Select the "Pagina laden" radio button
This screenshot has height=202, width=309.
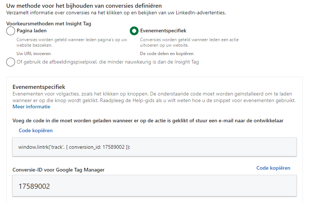coord(11,31)
